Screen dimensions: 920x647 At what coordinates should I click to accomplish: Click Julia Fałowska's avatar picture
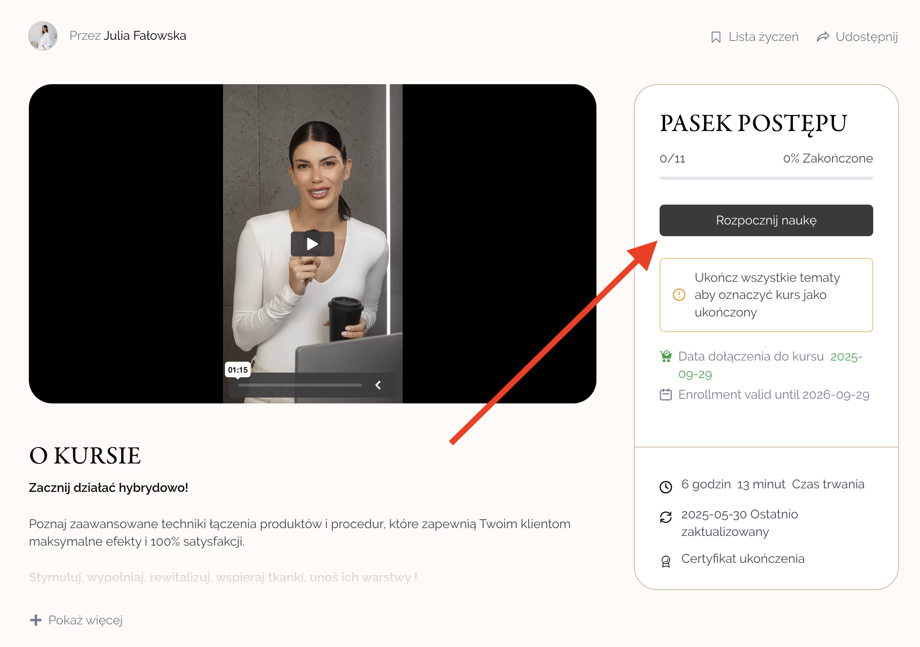[43, 35]
